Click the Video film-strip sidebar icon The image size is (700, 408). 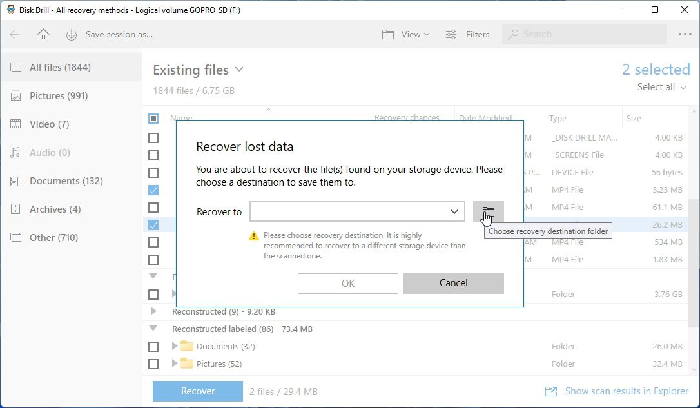point(15,124)
